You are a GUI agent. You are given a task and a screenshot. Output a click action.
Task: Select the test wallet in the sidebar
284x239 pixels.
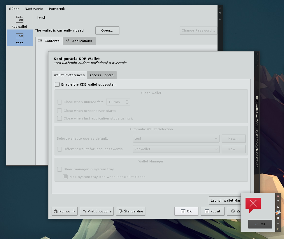pyautogui.click(x=20, y=38)
